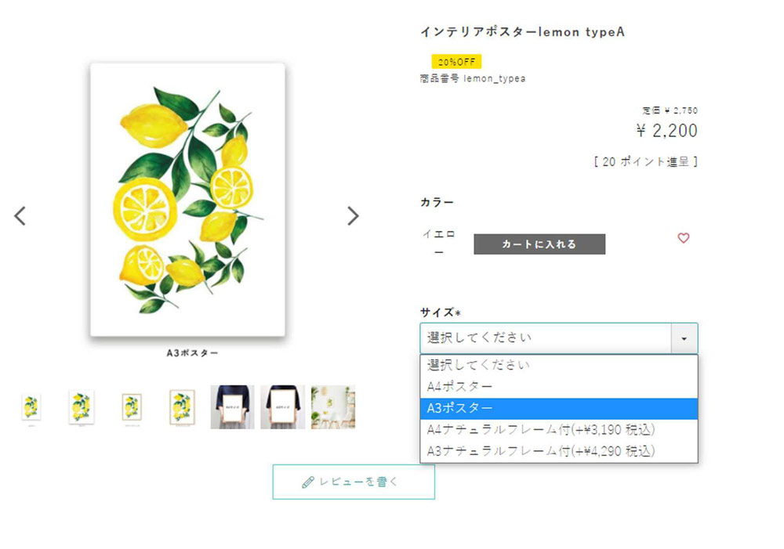The height and width of the screenshot is (549, 784).
Task: Open room interior thumbnail
Action: [333, 406]
